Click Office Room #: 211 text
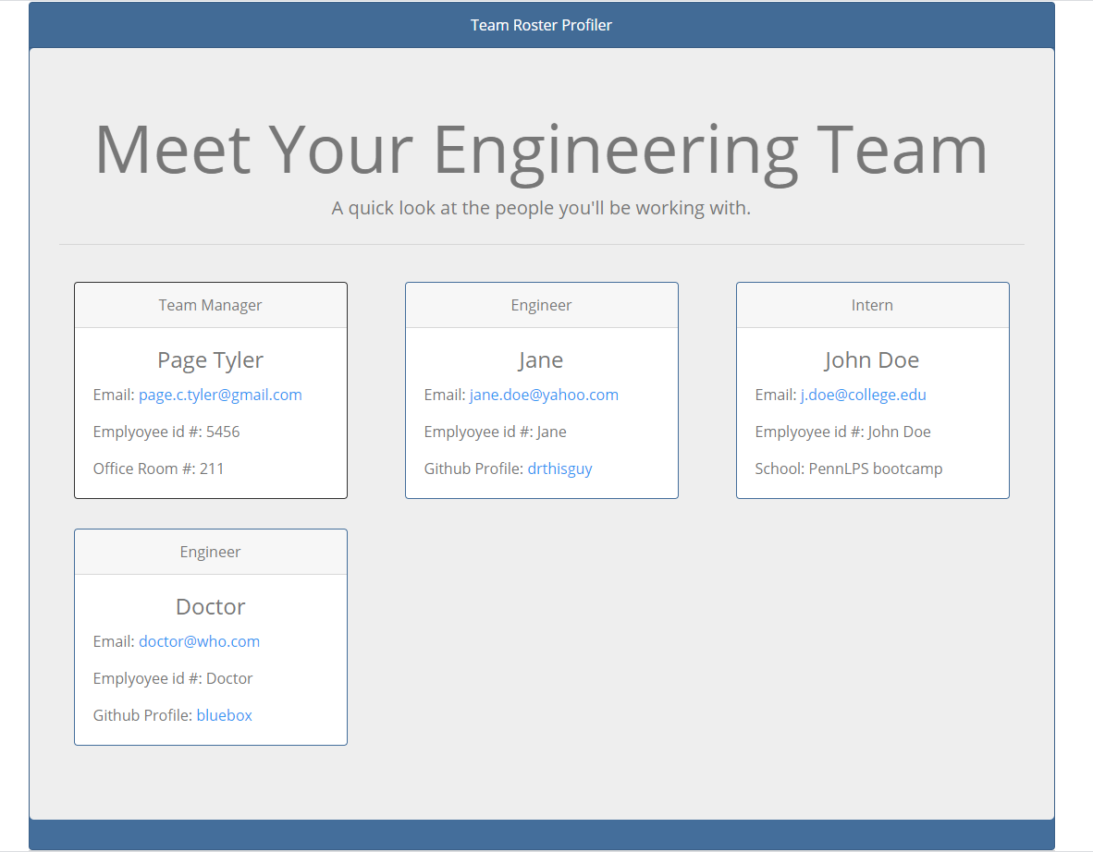The image size is (1093, 852). click(x=159, y=469)
